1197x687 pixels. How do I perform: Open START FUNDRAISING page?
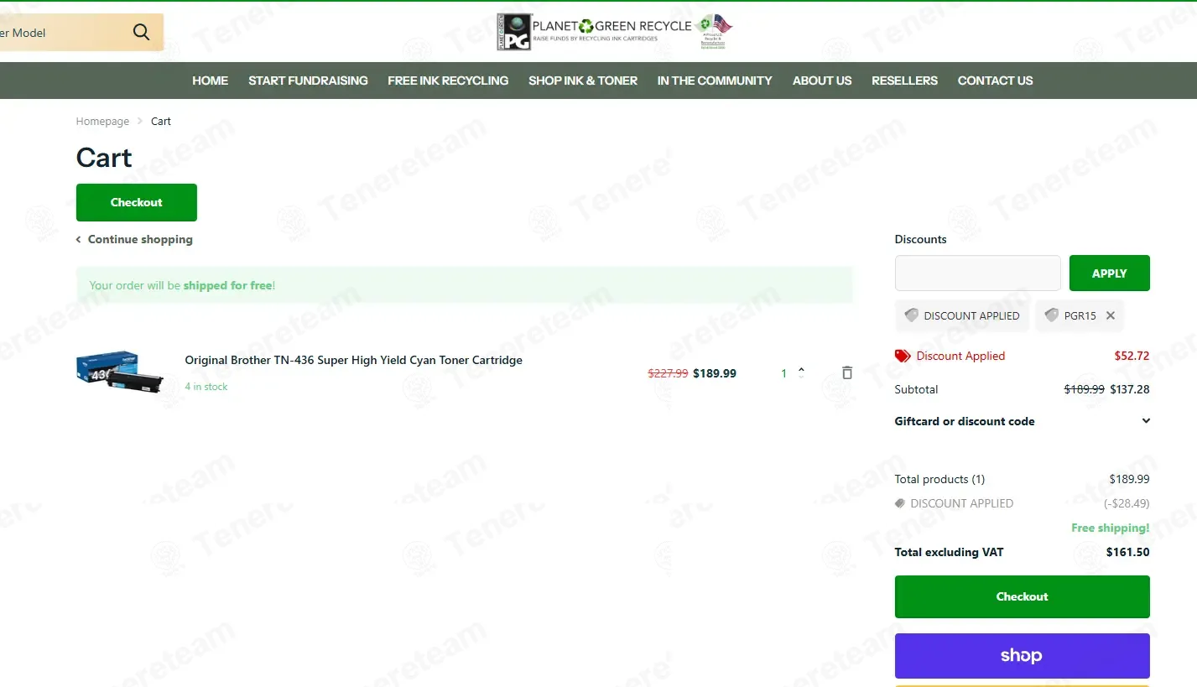click(x=308, y=81)
